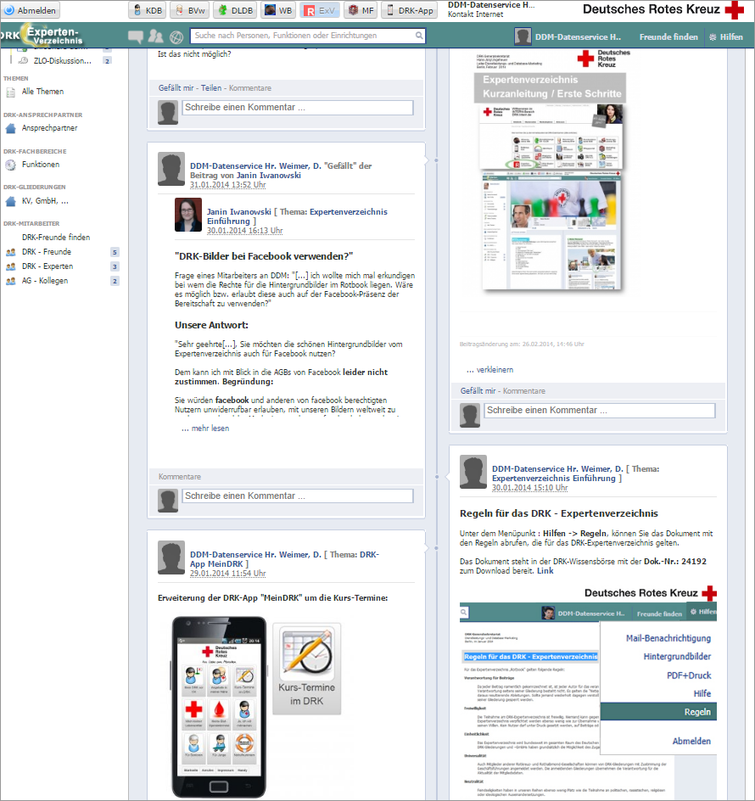Open ZLO-Diskussion... in sidebar
This screenshot has width=755, height=801.
point(62,60)
